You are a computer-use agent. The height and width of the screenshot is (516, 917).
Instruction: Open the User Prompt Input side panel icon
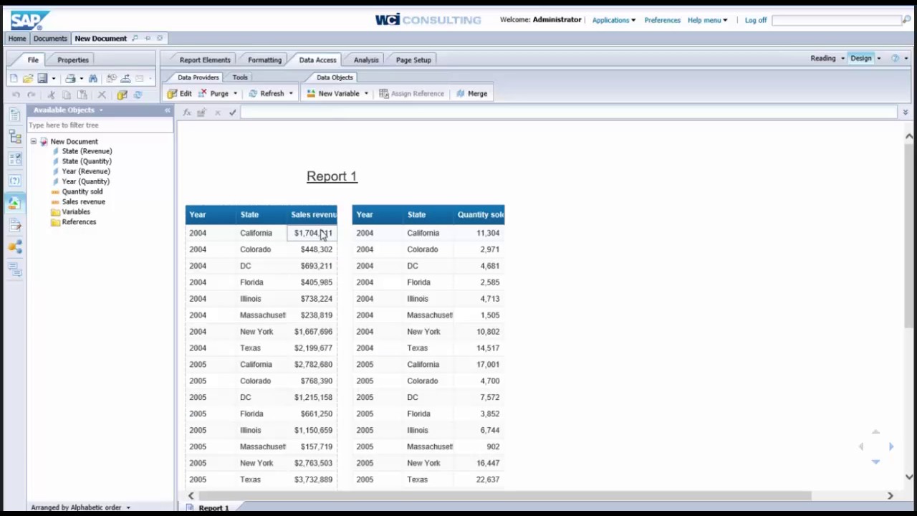(15, 181)
